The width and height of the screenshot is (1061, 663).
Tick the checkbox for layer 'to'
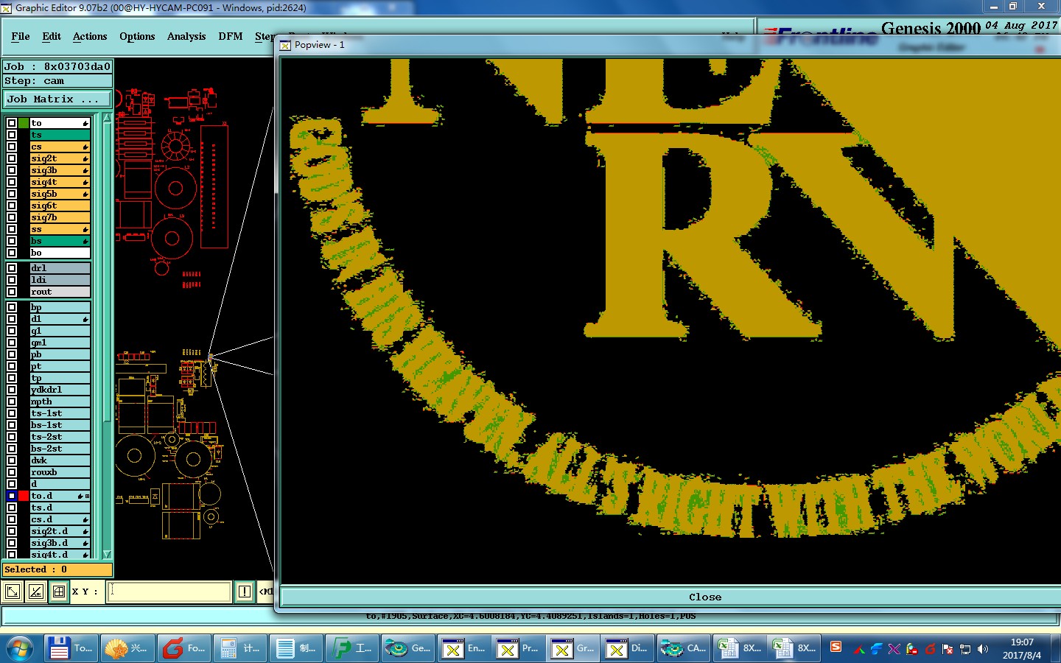click(x=12, y=123)
